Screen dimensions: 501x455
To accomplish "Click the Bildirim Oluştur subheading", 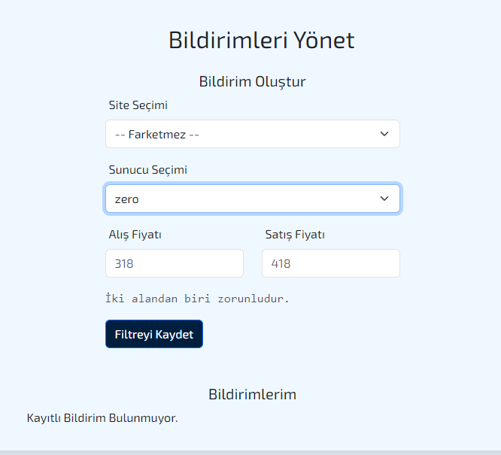I will click(x=253, y=81).
